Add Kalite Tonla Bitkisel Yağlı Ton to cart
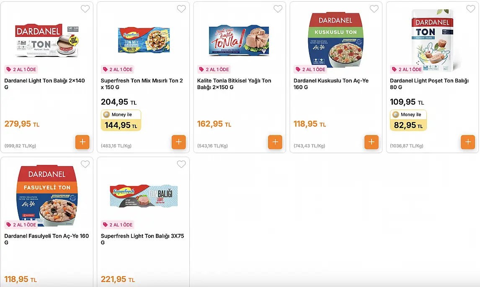480x287 pixels. click(275, 142)
